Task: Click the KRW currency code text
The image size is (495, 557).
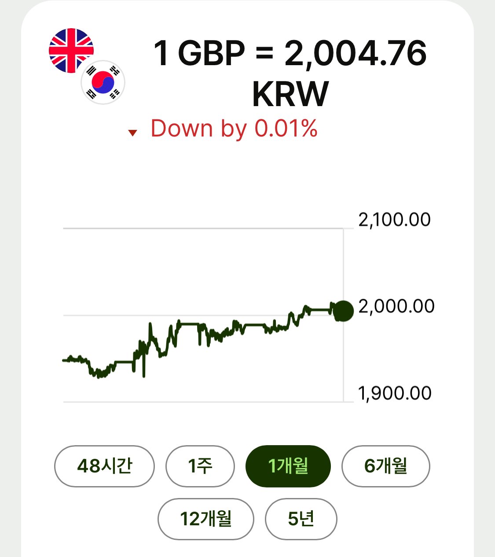Action: click(x=290, y=94)
